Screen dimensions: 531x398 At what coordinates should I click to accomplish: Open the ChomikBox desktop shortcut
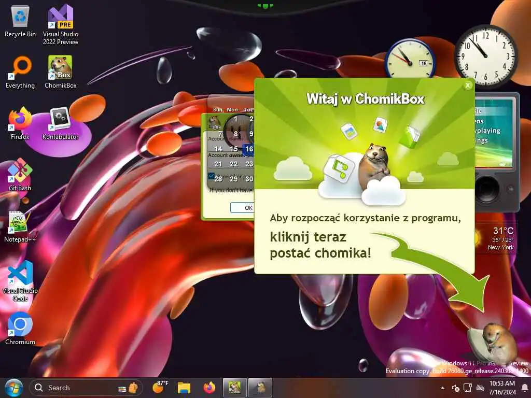point(61,73)
